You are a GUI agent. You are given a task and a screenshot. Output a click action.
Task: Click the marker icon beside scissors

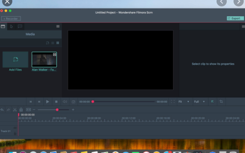pos(21,110)
